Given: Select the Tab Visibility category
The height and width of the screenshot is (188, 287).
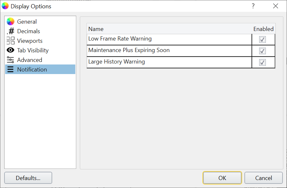Looking at the screenshot, I should [33, 50].
